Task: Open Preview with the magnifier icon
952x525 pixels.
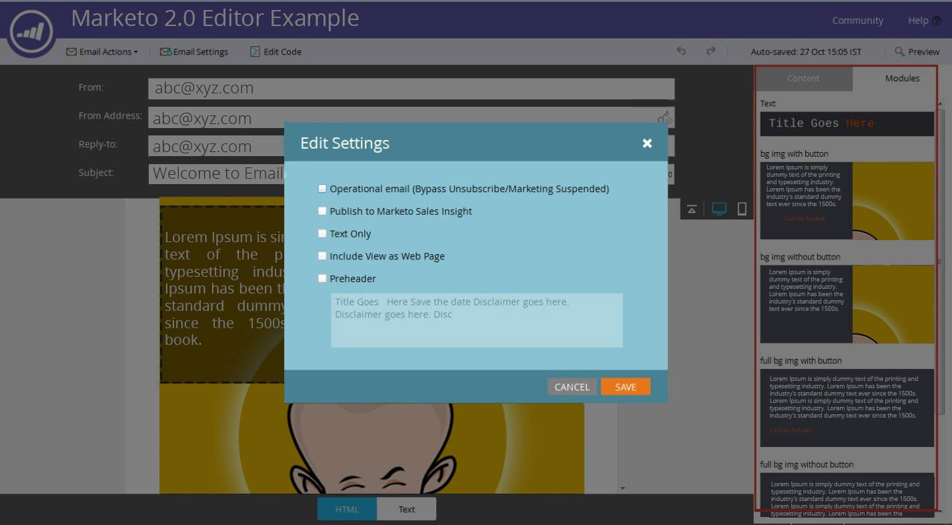Action: click(917, 51)
